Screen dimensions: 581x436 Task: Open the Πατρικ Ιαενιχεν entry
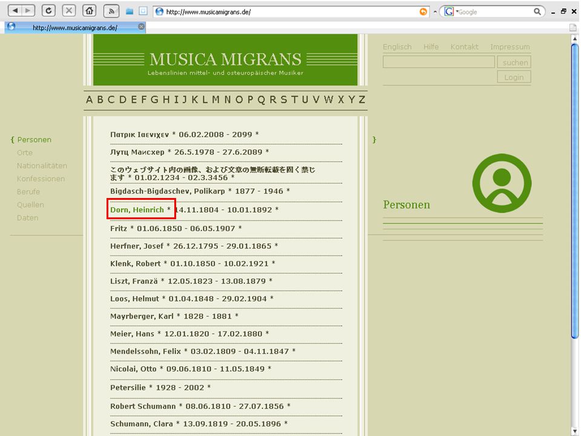139,134
